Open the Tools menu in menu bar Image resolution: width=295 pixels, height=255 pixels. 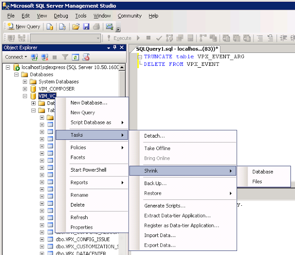coord(81,16)
